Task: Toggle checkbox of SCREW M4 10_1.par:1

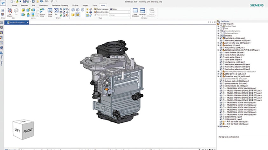Action: tap(221, 117)
